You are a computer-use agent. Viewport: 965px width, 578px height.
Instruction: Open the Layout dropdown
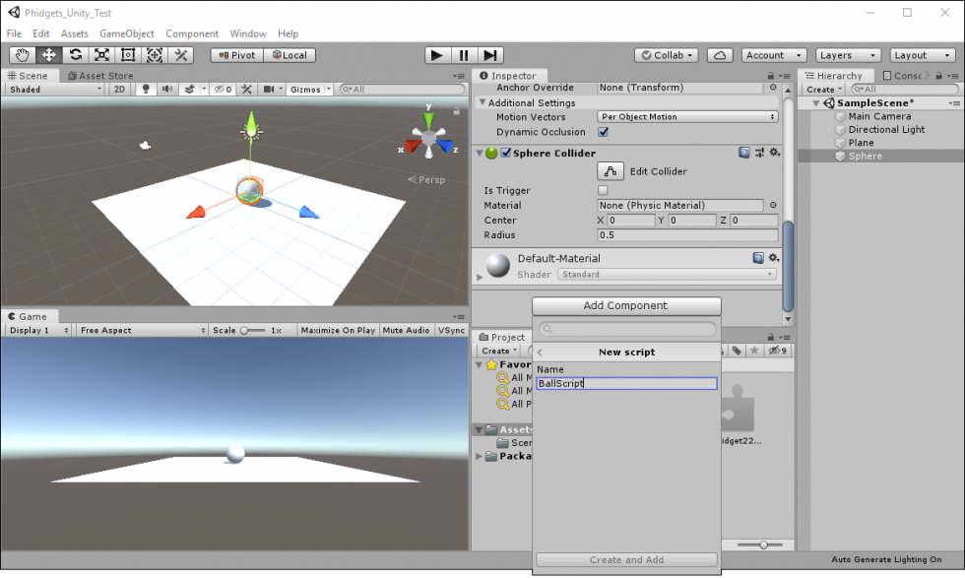coord(923,55)
